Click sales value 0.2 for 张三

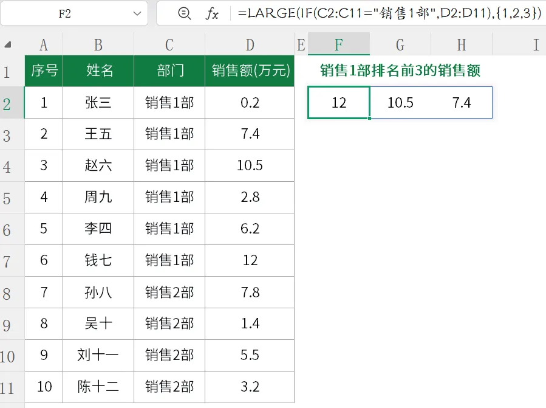click(250, 103)
